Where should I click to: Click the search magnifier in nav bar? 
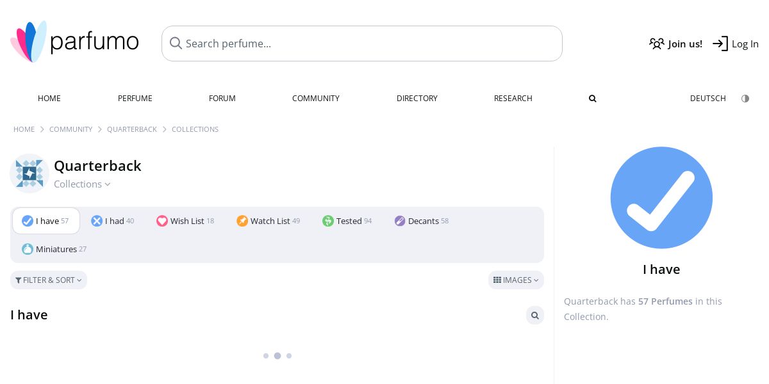click(x=592, y=99)
